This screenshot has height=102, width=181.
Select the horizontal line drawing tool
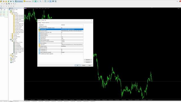click(2, 4)
